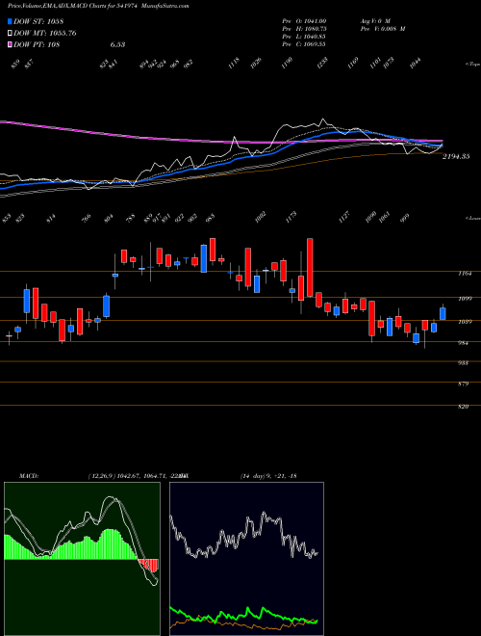Viewport: 481px width, 636px height.
Task: Select the 'DOW ST: 1058' legend label
Action: point(38,21)
